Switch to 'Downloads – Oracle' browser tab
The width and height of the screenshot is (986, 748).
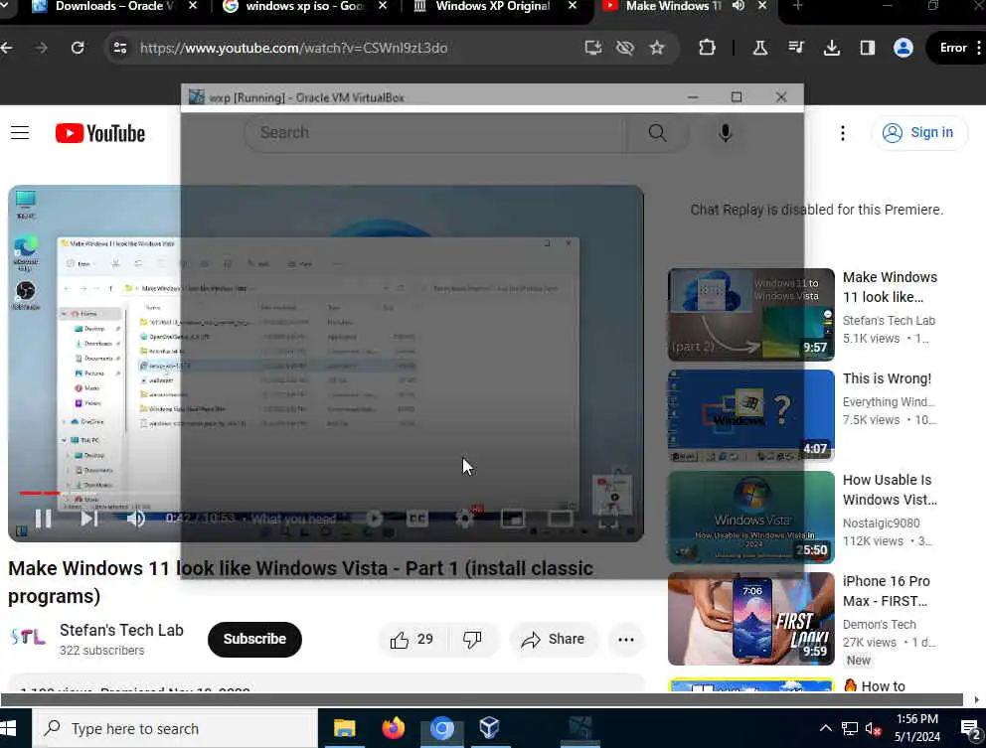pyautogui.click(x=115, y=8)
